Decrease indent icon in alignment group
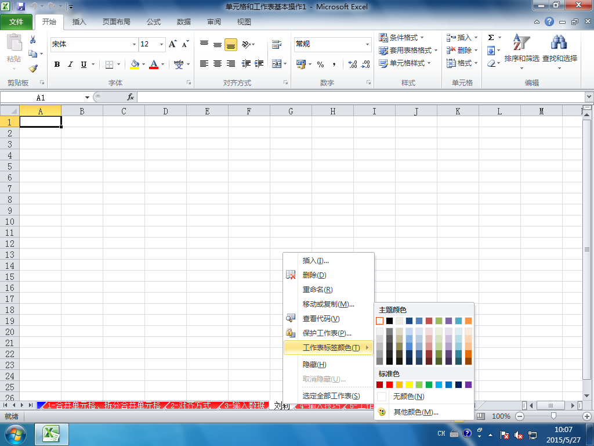This screenshot has height=446, width=594. tap(246, 64)
